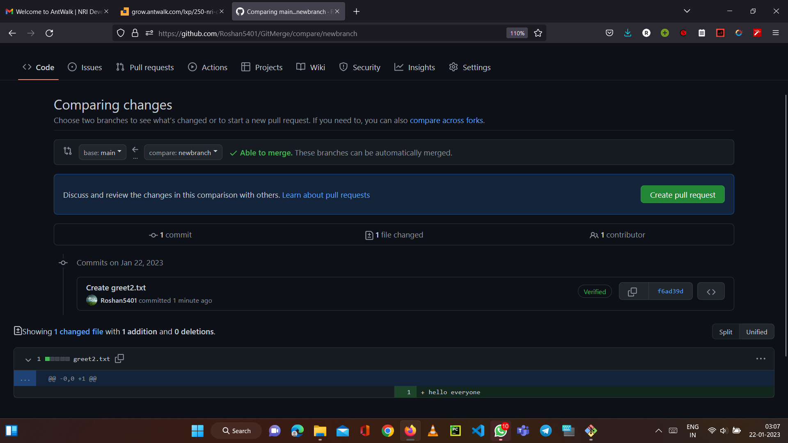
Task: Open Firefox downloads arrow icon
Action: point(628,33)
